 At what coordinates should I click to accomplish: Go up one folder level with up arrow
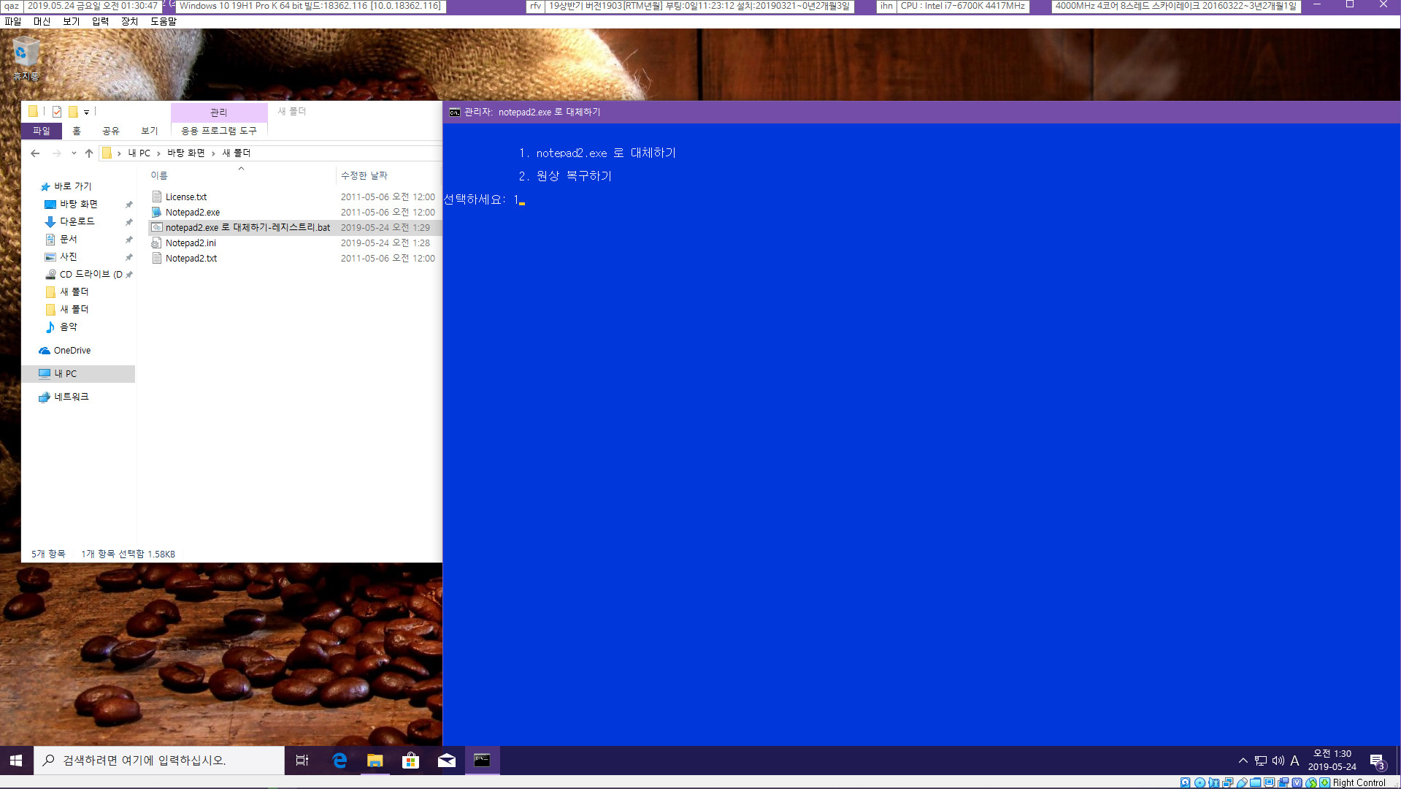[x=89, y=153]
